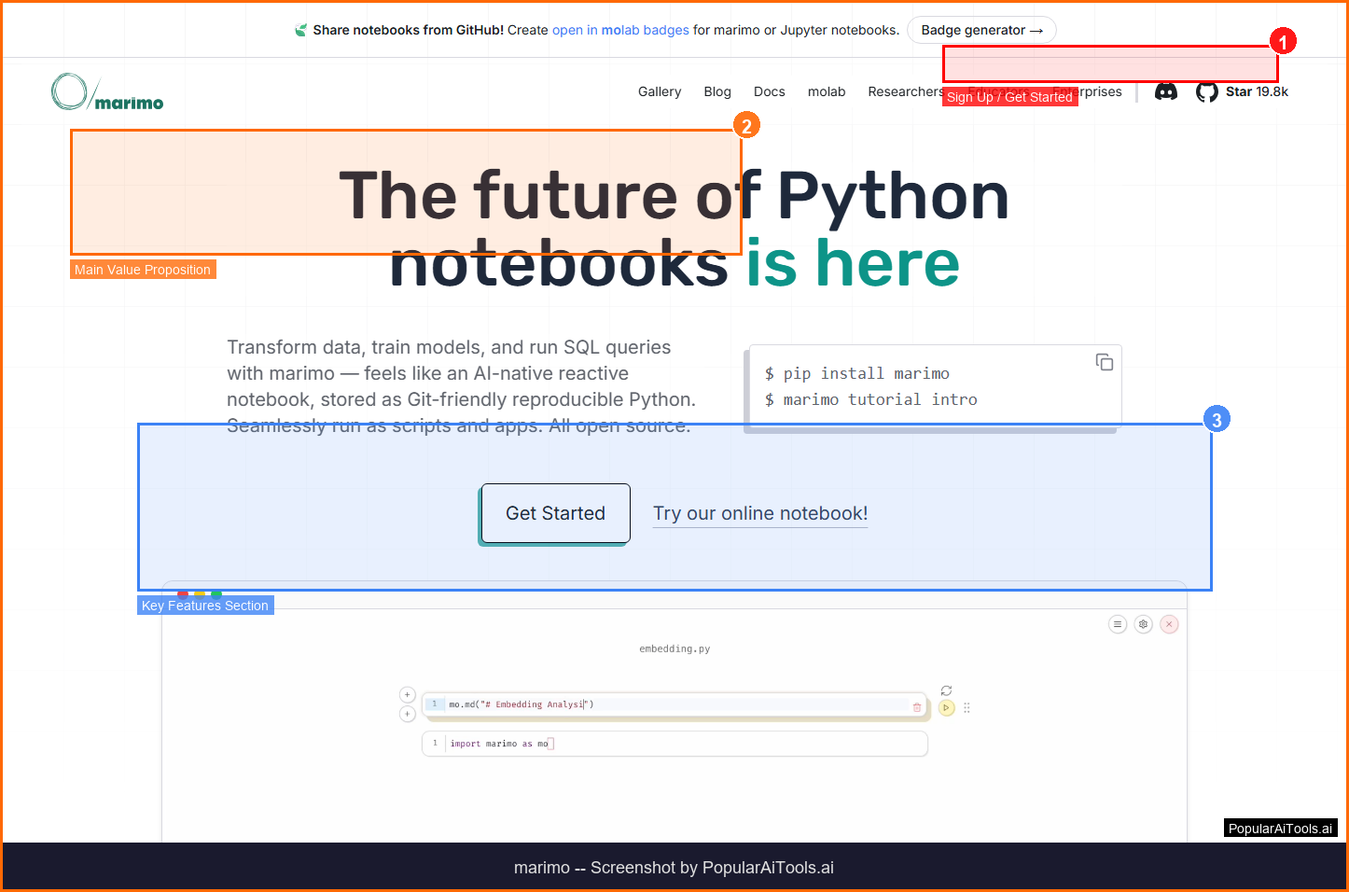Screen dimensions: 1349x892
Task: Run the Embedding Analysis cell
Action: point(946,708)
